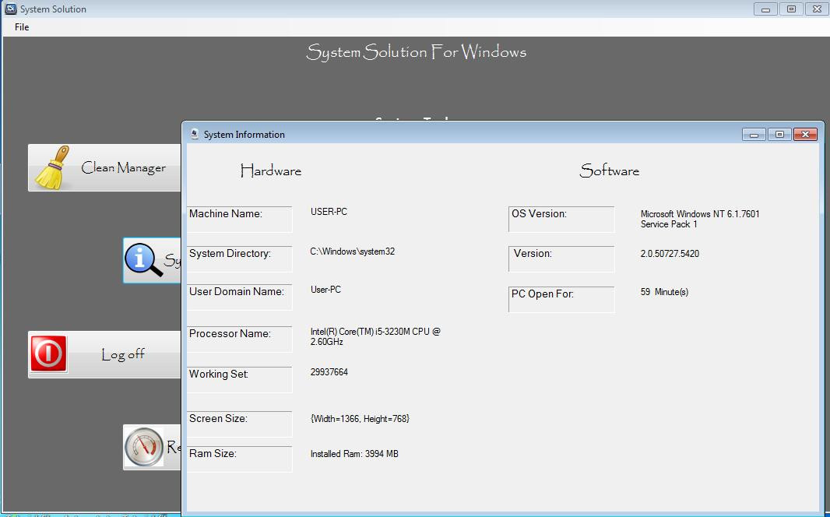Screen dimensions: 830x517
Task: Select the USER-PC machine name value
Action: [x=329, y=212]
